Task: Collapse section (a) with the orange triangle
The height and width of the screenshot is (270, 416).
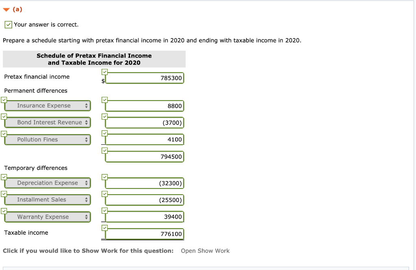Action: pyautogui.click(x=6, y=9)
